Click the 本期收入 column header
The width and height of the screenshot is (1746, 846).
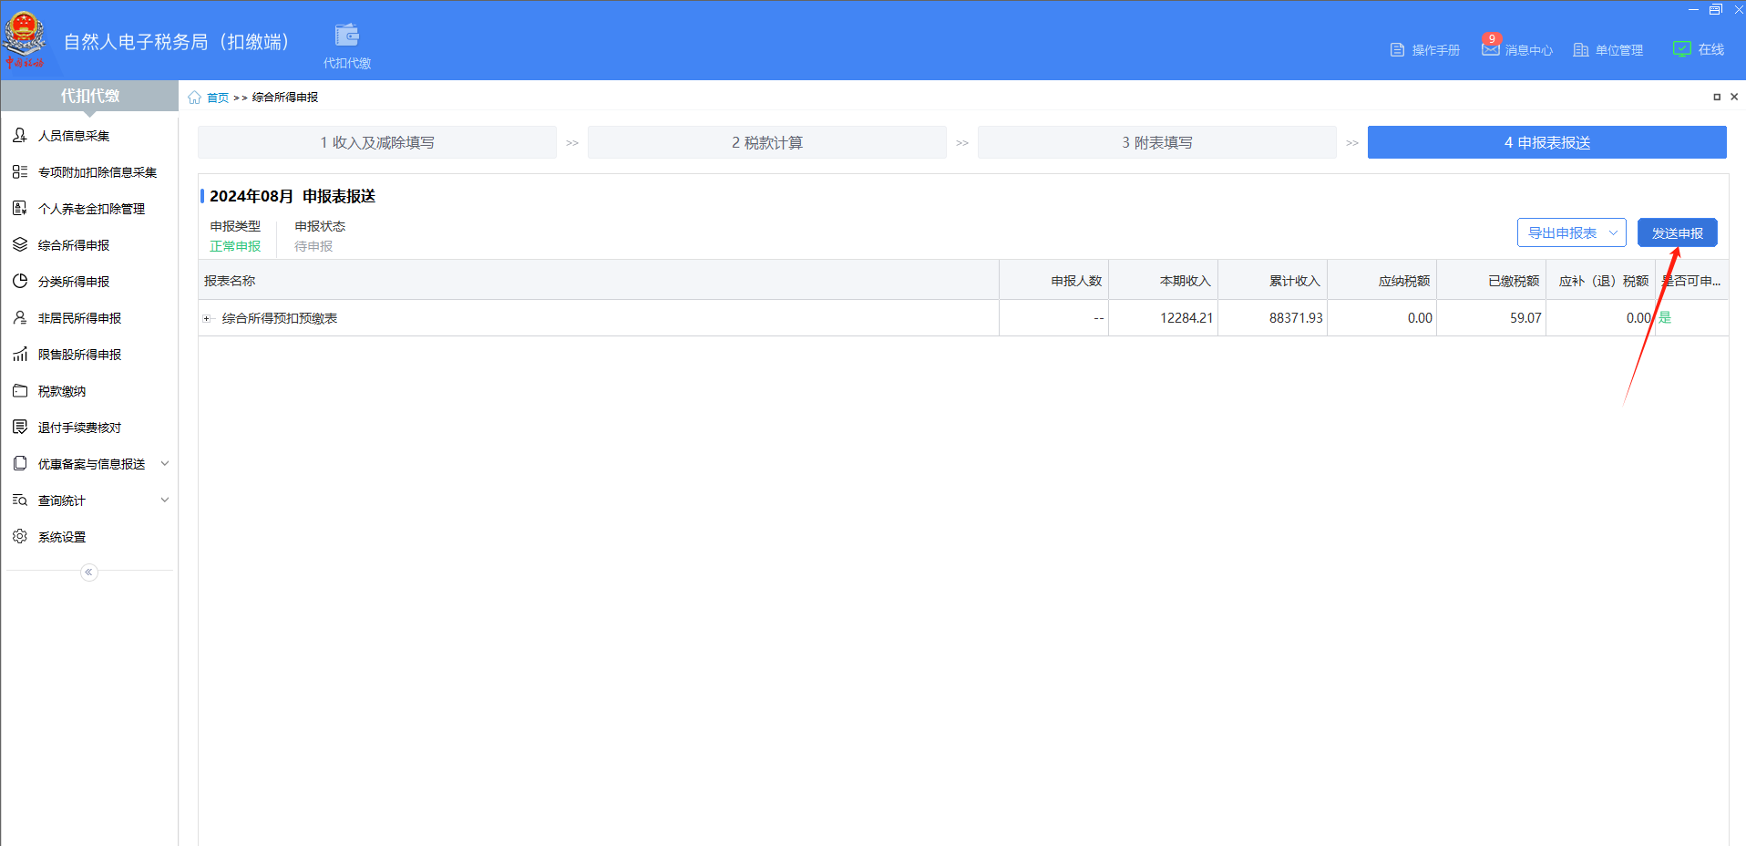click(x=1164, y=281)
